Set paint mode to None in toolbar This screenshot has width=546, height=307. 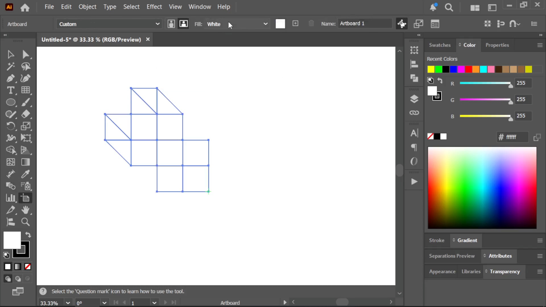pos(28,267)
